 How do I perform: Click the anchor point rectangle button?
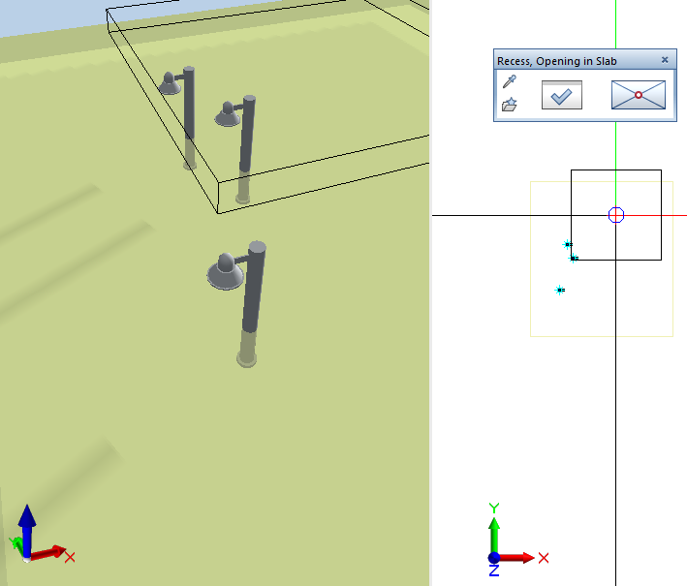tap(639, 95)
